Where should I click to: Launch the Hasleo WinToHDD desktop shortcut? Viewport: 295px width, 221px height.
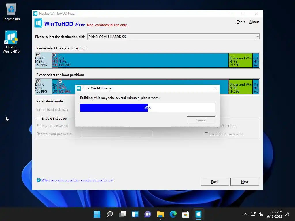(x=11, y=42)
